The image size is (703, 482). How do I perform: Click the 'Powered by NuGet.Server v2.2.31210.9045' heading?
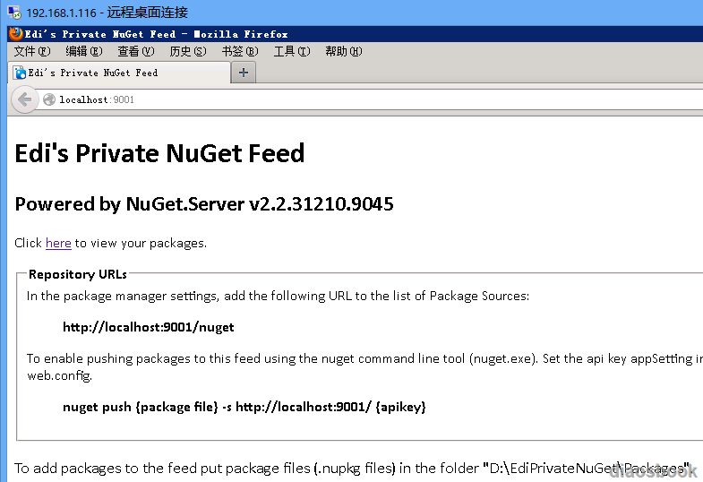(204, 204)
